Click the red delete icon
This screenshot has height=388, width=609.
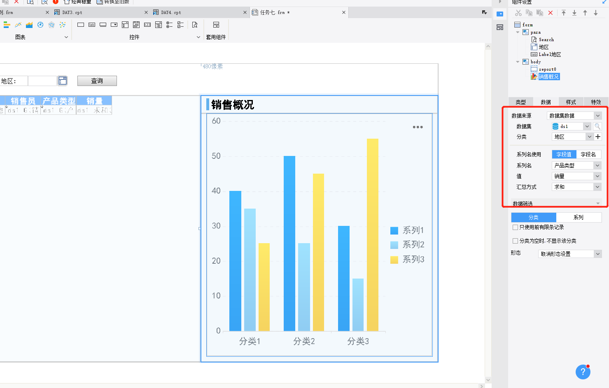pos(551,13)
